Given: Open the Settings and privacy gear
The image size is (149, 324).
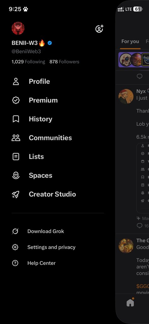Looking at the screenshot, I should (x=15, y=247).
